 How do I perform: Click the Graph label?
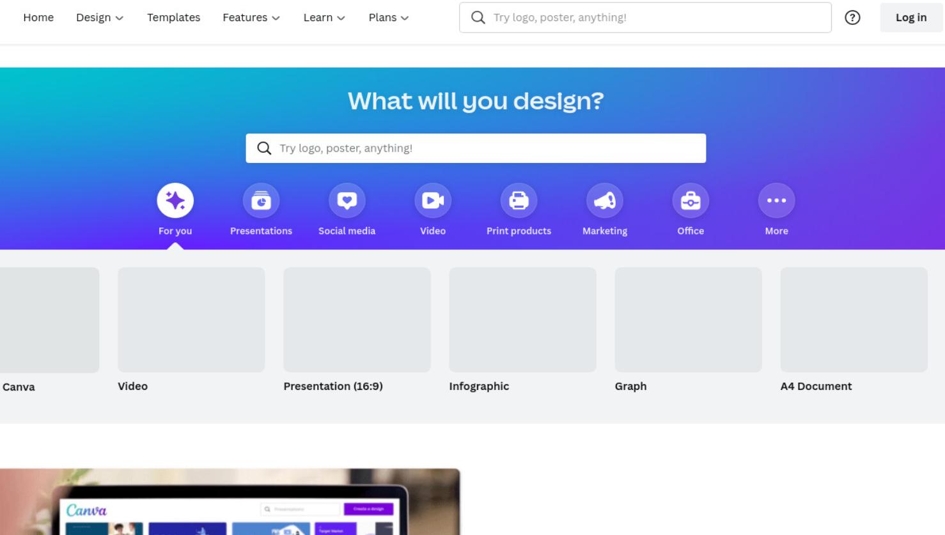click(x=630, y=386)
